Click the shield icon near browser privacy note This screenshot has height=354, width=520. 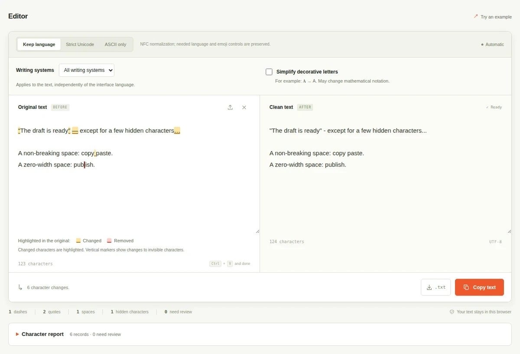pos(452,312)
